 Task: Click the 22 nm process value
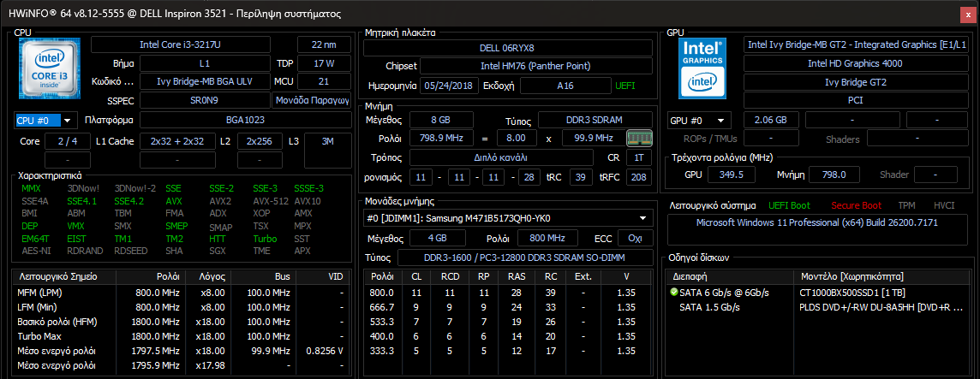point(324,44)
